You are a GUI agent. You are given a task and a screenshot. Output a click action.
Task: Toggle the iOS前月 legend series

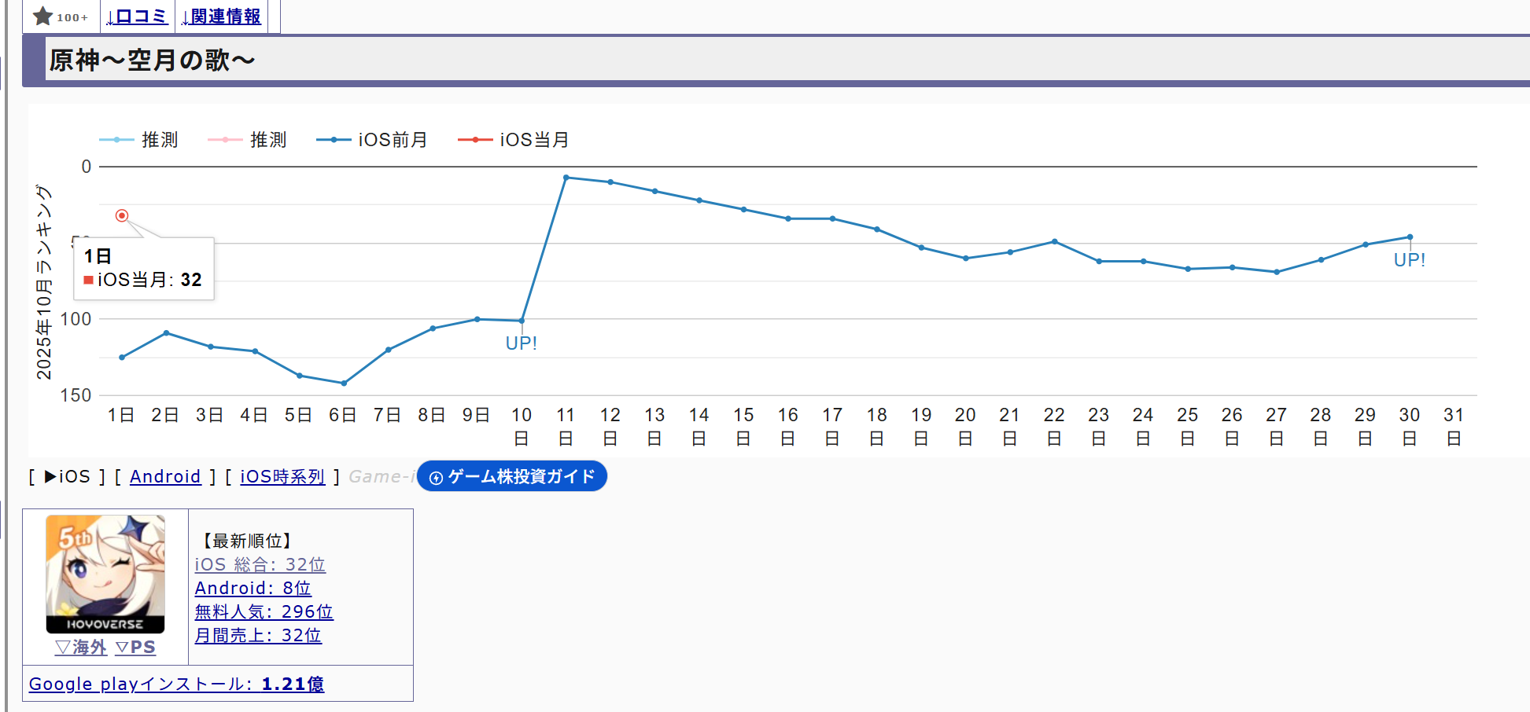(x=371, y=140)
